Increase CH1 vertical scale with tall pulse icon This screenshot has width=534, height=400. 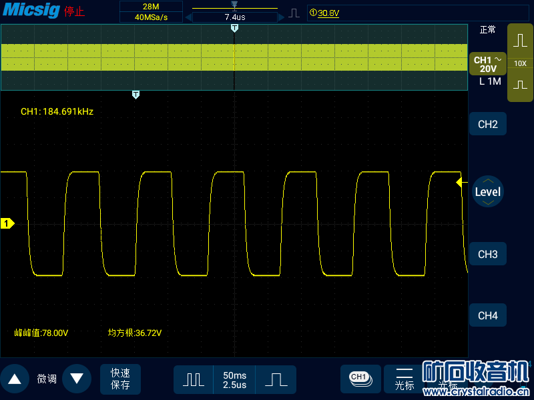(520, 41)
